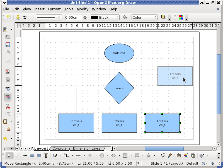Image resolution: width=223 pixels, height=168 pixels.
Task: Select the Stars shapes tool
Action: pos(149,155)
